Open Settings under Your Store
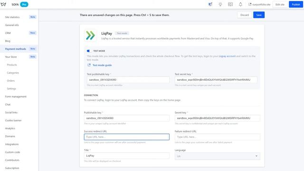 (x=11, y=89)
